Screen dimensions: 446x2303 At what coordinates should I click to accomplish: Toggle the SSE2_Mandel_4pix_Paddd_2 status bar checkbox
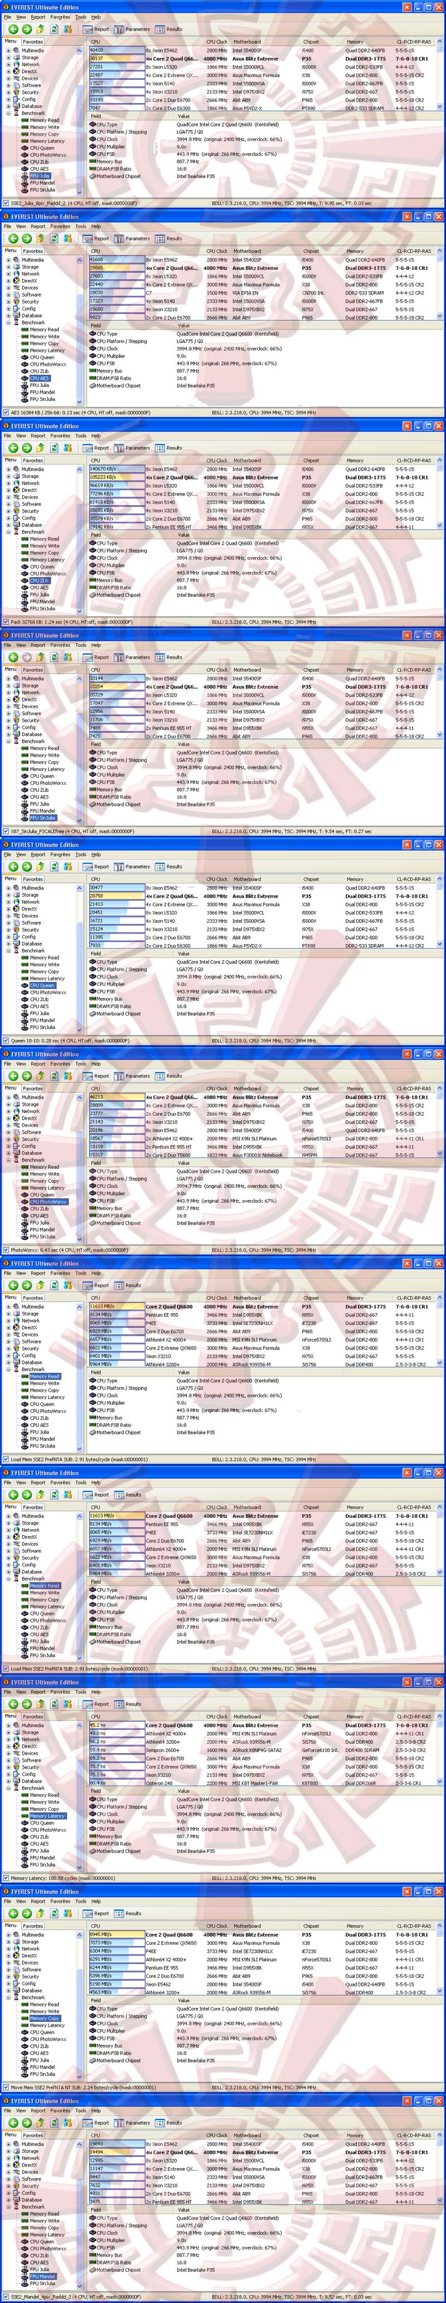point(6,2297)
